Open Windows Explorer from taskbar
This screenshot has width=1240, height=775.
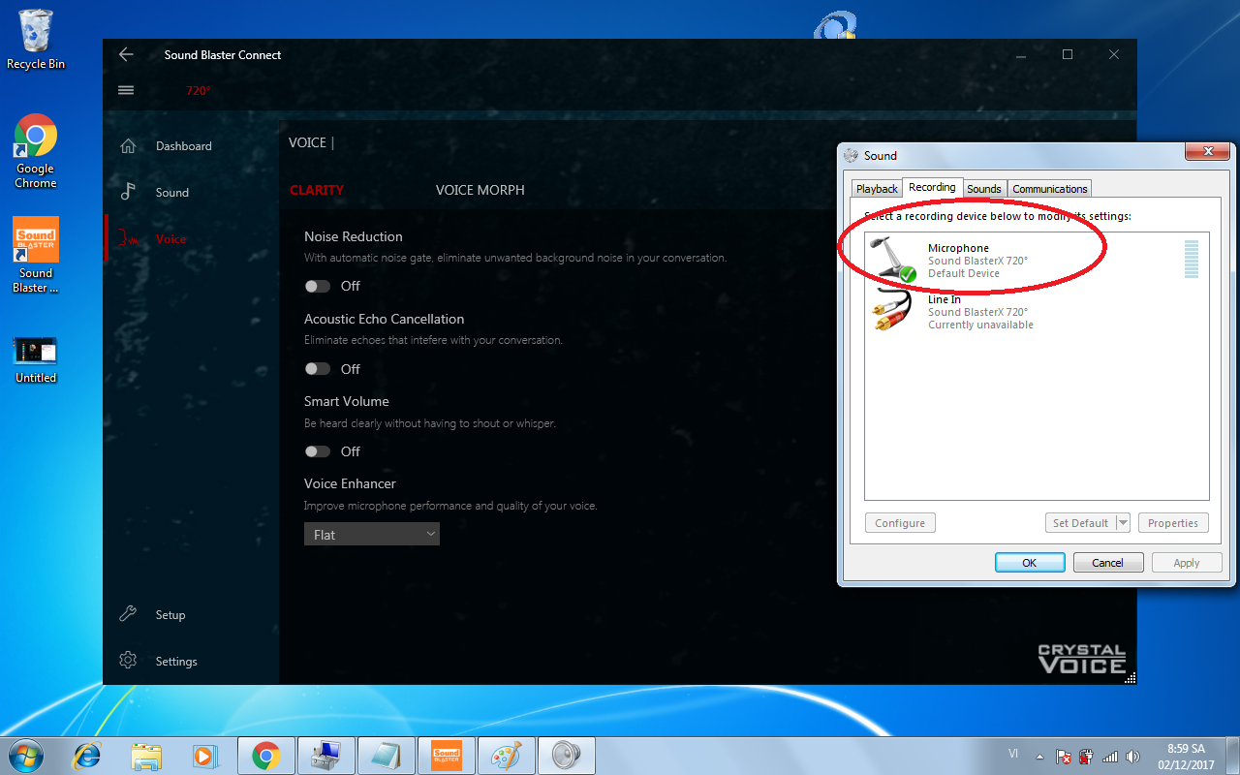146,756
